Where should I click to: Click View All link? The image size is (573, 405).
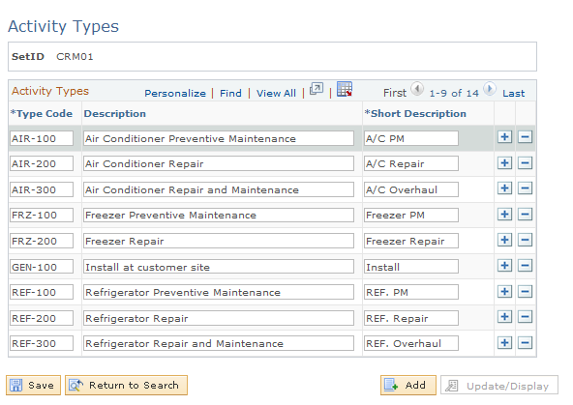tap(276, 94)
